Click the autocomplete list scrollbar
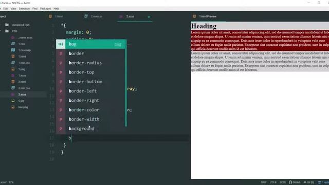Viewport: 329px width, 185px height. click(126, 83)
